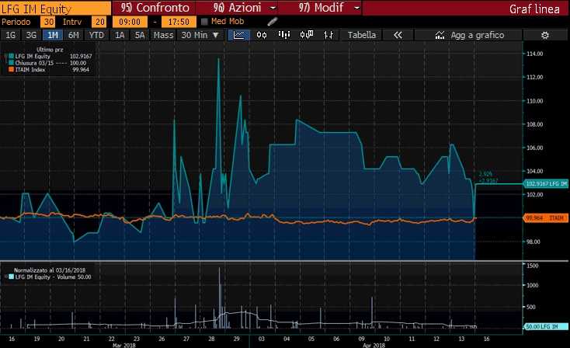The height and width of the screenshot is (348, 570).
Task: Click the pencil edit icon
Action: tap(270, 22)
